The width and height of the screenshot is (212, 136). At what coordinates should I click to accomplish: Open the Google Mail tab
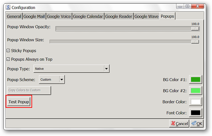coord(34,16)
